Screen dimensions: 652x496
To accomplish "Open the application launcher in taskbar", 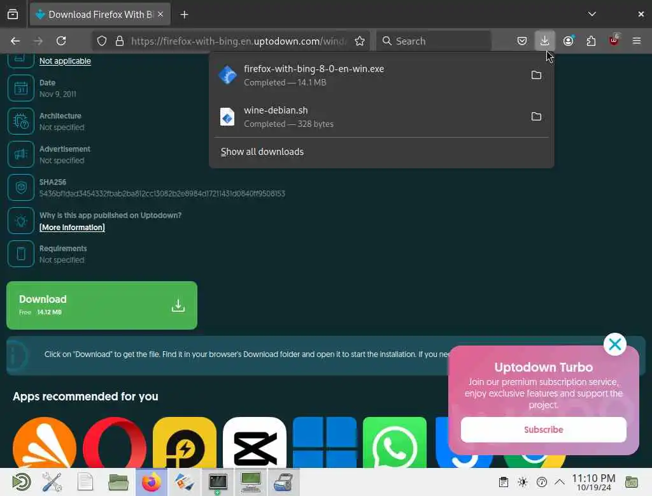I will pos(21,482).
